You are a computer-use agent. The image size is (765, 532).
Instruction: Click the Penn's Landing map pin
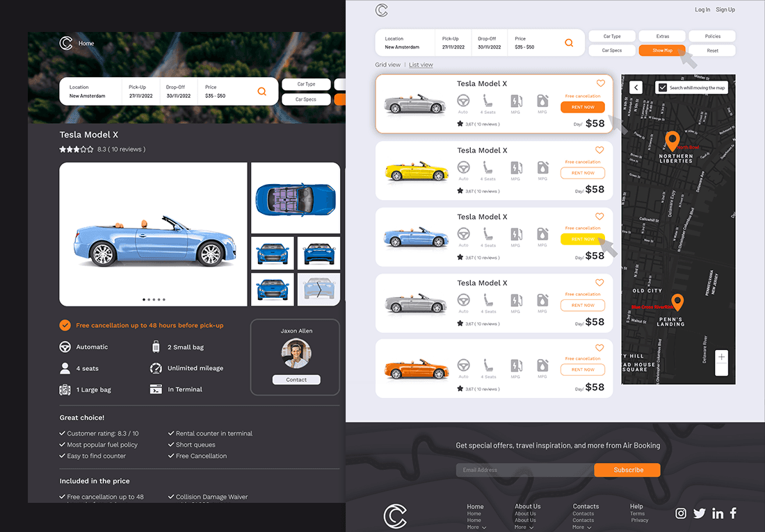(677, 302)
